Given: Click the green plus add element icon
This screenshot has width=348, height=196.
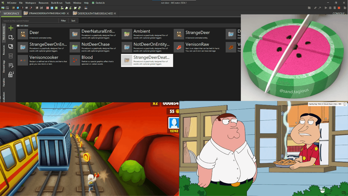Looking at the screenshot, I should (x=11, y=28).
